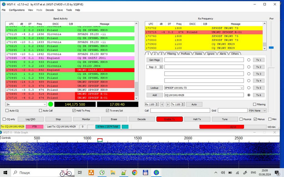Switch to the Filtering tab
The height and width of the screenshot is (177, 284).
point(171,54)
